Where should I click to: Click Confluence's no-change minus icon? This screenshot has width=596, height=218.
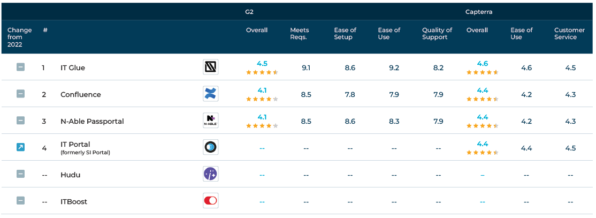pyautogui.click(x=20, y=94)
